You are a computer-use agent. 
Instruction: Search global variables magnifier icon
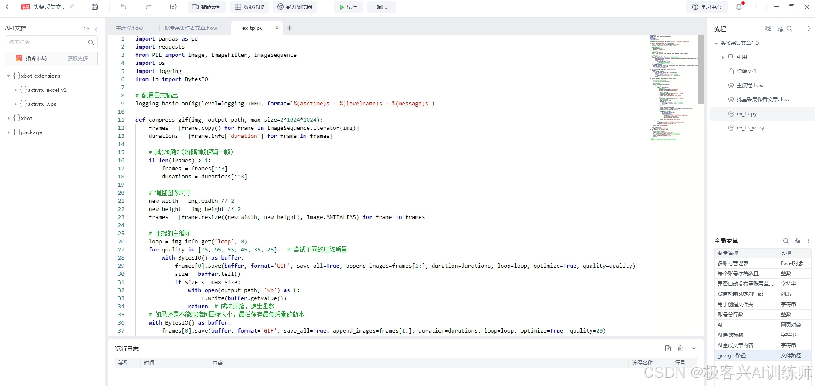click(786, 241)
